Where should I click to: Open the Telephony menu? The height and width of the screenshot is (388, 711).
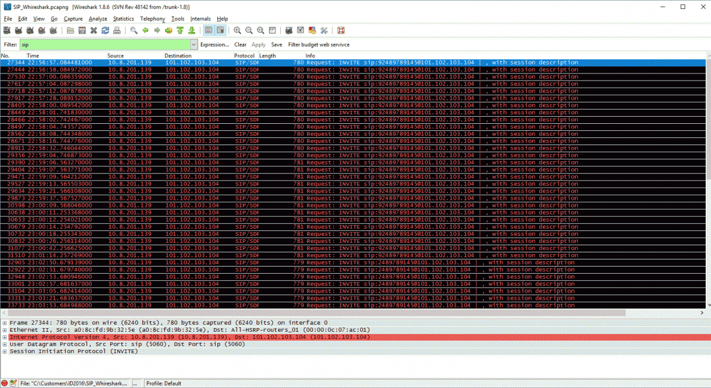[x=152, y=19]
